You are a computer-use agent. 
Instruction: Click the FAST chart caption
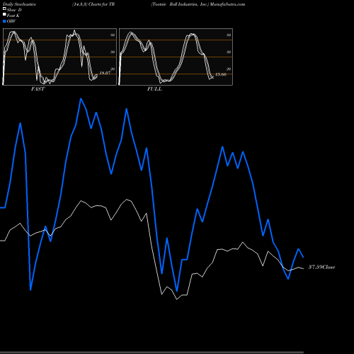(x=38, y=89)
